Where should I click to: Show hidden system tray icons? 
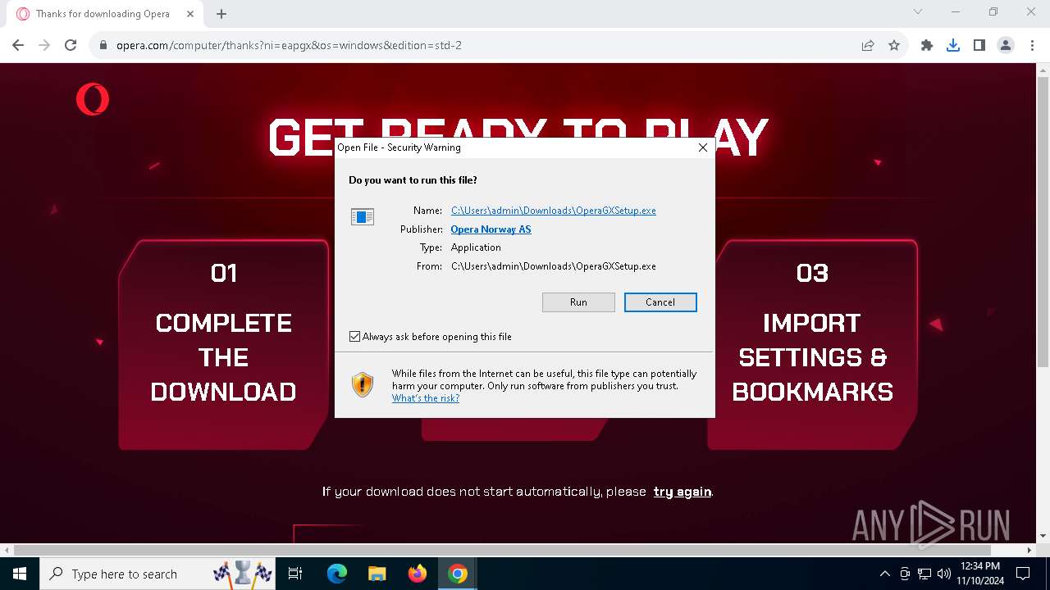(884, 574)
